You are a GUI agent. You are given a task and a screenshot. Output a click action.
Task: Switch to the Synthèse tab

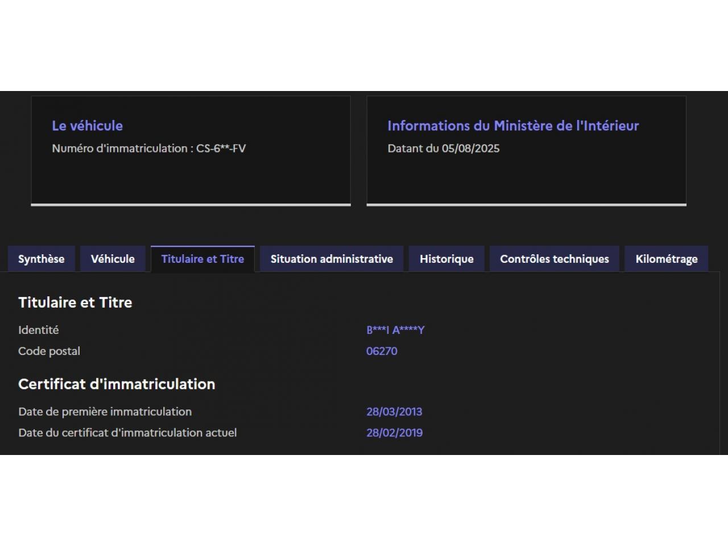(41, 259)
